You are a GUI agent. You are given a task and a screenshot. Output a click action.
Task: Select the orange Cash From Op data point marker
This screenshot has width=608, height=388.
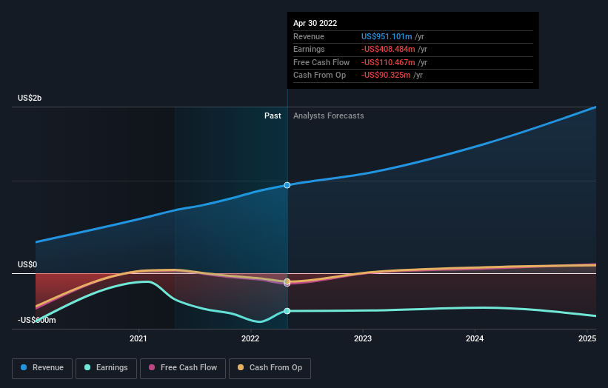coord(287,281)
